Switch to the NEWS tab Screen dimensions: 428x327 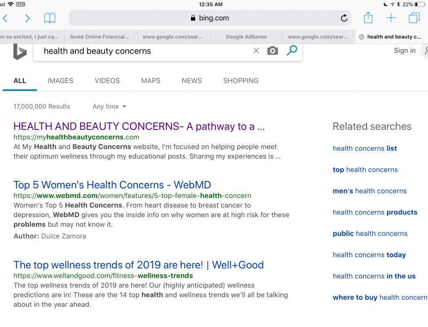click(x=192, y=81)
